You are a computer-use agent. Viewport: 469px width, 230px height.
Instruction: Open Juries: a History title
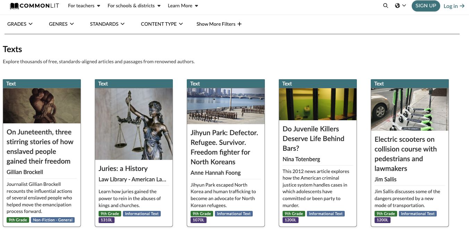tap(123, 169)
